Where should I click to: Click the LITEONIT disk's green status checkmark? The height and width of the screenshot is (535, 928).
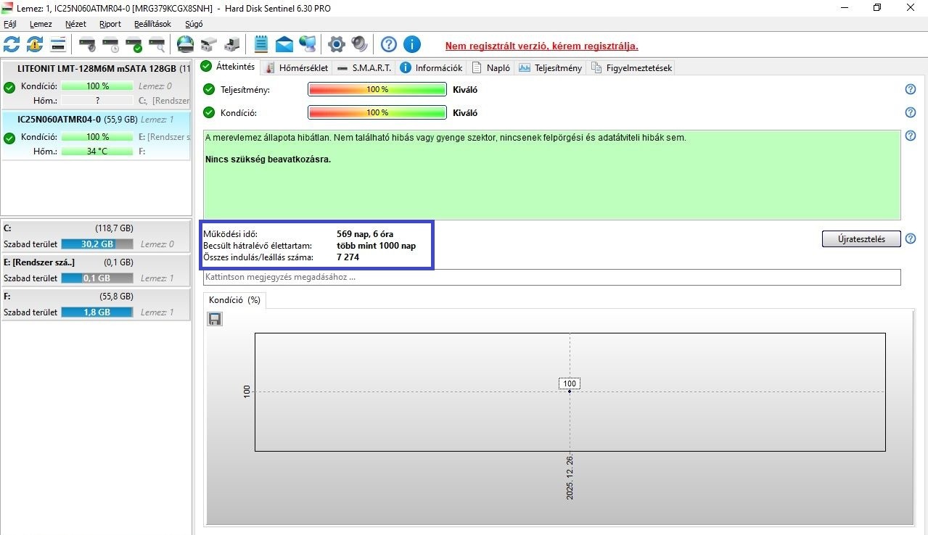tap(9, 88)
